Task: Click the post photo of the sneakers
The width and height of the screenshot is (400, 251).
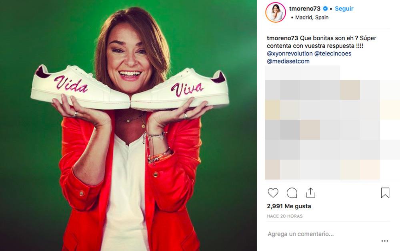Action: tap(128, 160)
